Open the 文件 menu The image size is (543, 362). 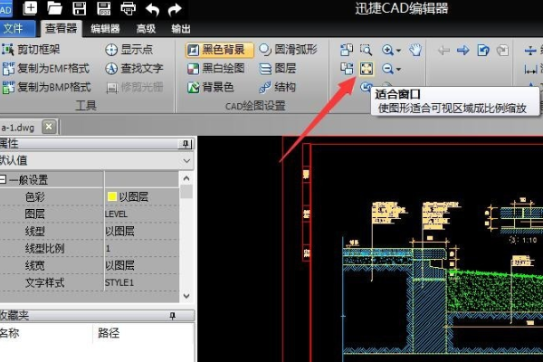point(16,28)
